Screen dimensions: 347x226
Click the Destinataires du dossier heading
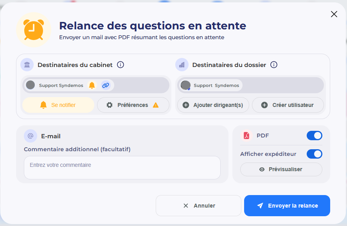pyautogui.click(x=229, y=65)
